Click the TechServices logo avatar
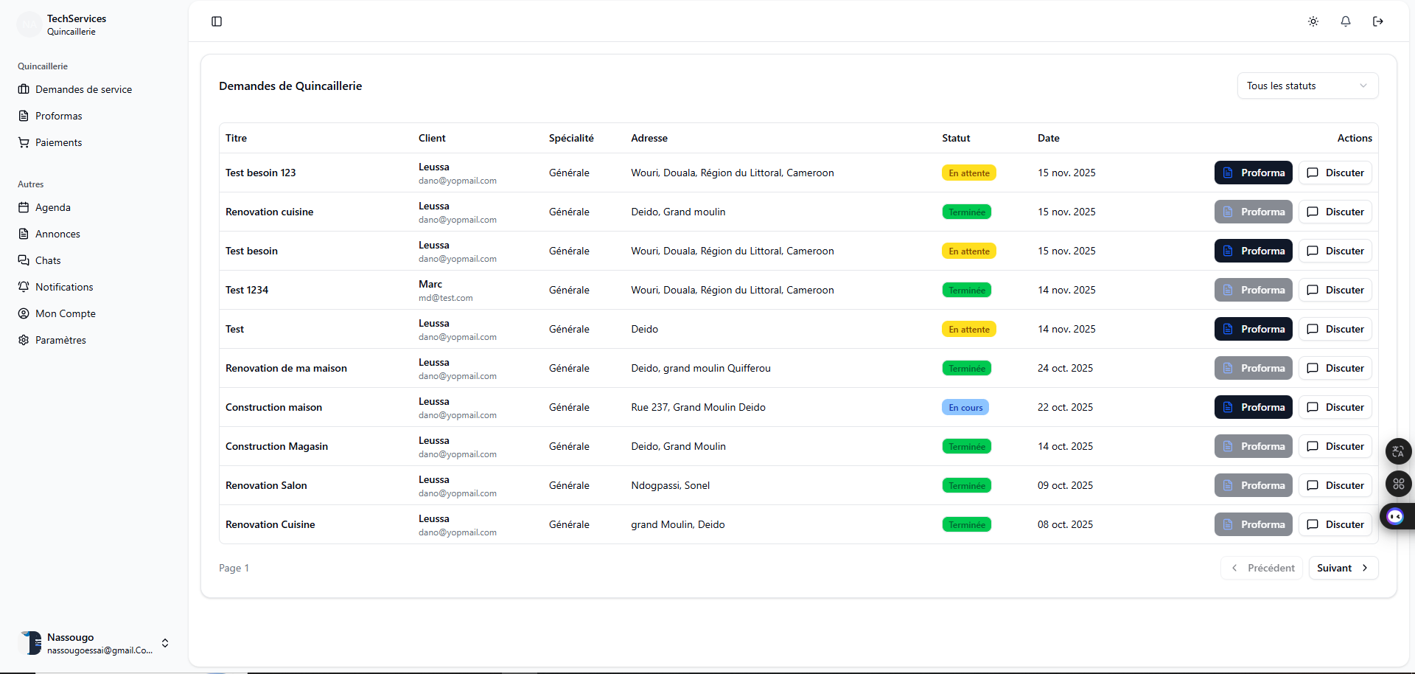The image size is (1415, 674). (29, 24)
